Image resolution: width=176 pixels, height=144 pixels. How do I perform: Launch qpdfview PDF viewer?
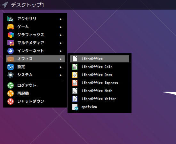pos(100,107)
